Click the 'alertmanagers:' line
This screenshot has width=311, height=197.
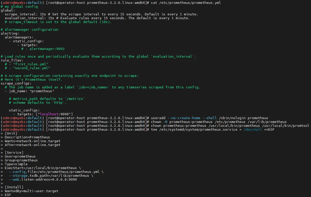coord(19,37)
